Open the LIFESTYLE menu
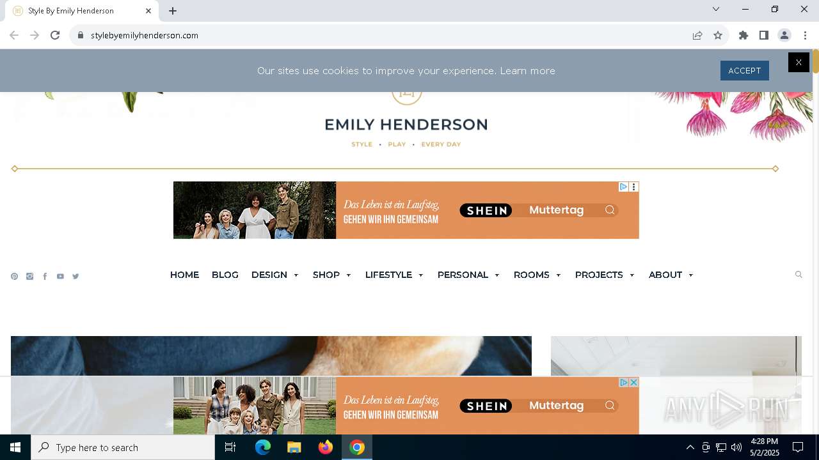 click(388, 275)
